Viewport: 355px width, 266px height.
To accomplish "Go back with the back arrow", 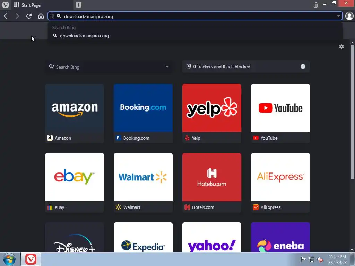I will [6, 16].
